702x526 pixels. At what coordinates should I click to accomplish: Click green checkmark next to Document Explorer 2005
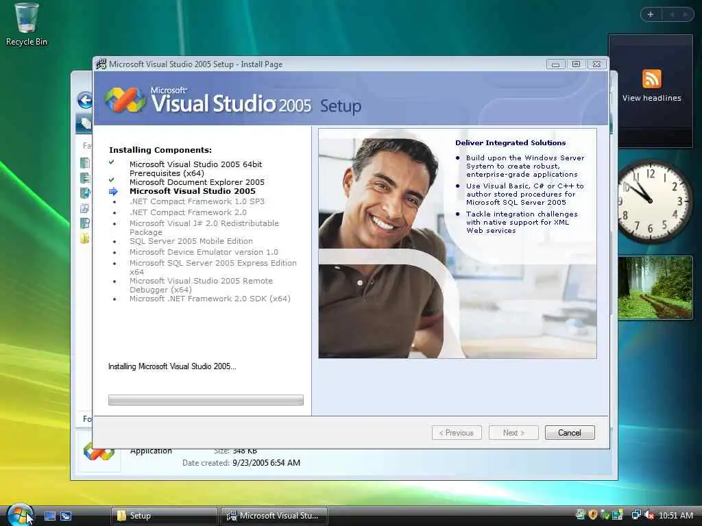pos(112,180)
